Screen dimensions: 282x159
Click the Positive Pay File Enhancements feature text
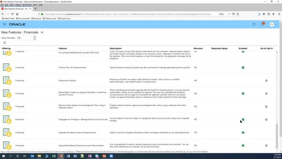click(72, 68)
